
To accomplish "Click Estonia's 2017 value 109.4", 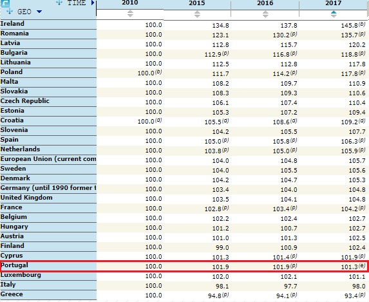I will click(357, 112).
